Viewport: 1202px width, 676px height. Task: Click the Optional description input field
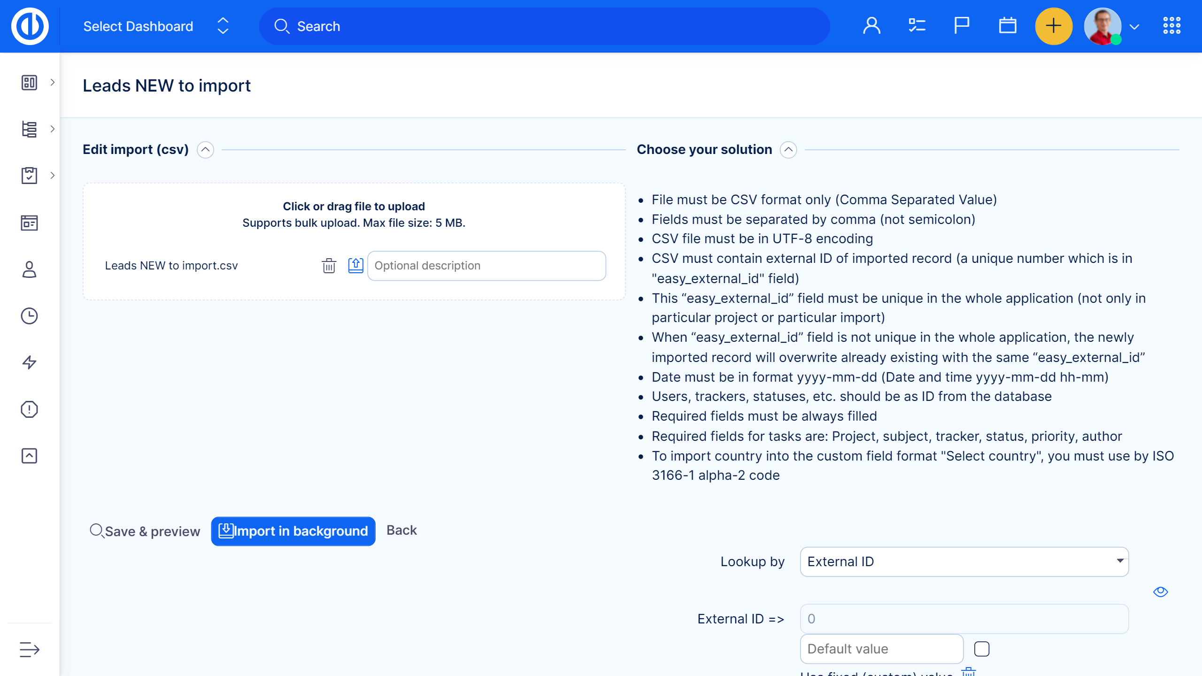486,266
